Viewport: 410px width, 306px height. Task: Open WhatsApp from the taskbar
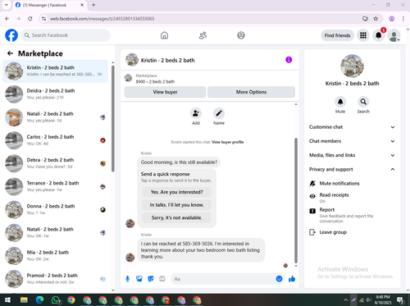56,300
